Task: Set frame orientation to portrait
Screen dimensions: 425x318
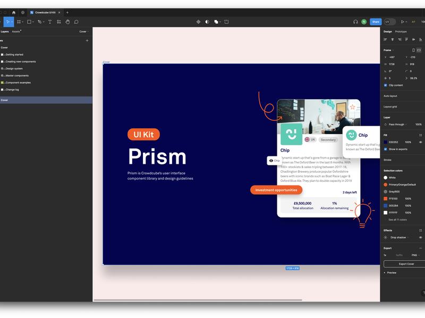Action: point(413,50)
